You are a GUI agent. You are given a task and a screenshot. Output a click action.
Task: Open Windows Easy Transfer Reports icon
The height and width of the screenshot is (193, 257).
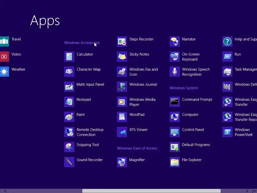point(227,117)
